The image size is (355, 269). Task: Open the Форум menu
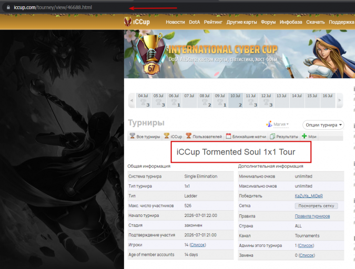click(268, 22)
